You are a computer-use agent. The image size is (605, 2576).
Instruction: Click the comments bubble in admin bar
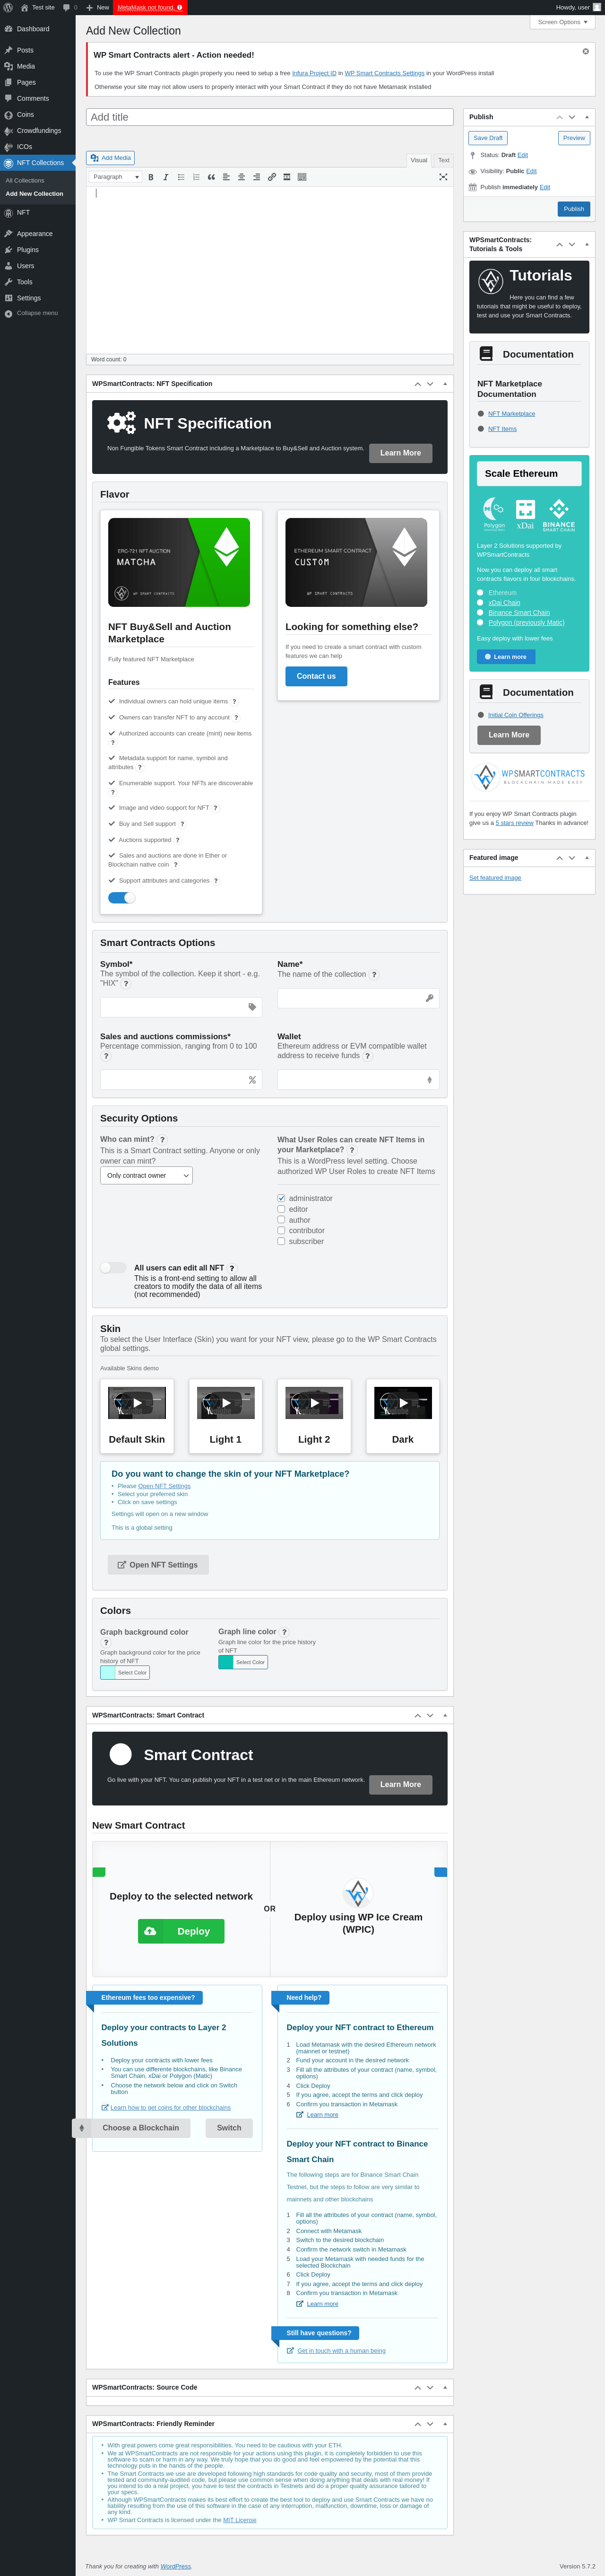(69, 7)
